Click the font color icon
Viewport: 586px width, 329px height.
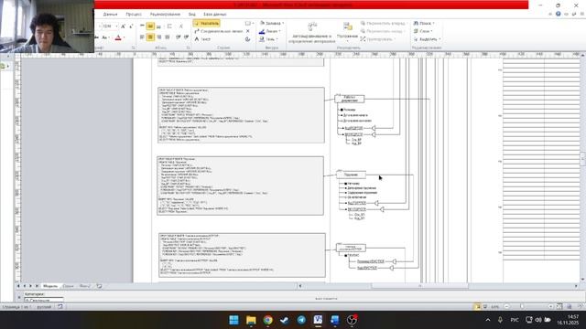click(x=118, y=37)
